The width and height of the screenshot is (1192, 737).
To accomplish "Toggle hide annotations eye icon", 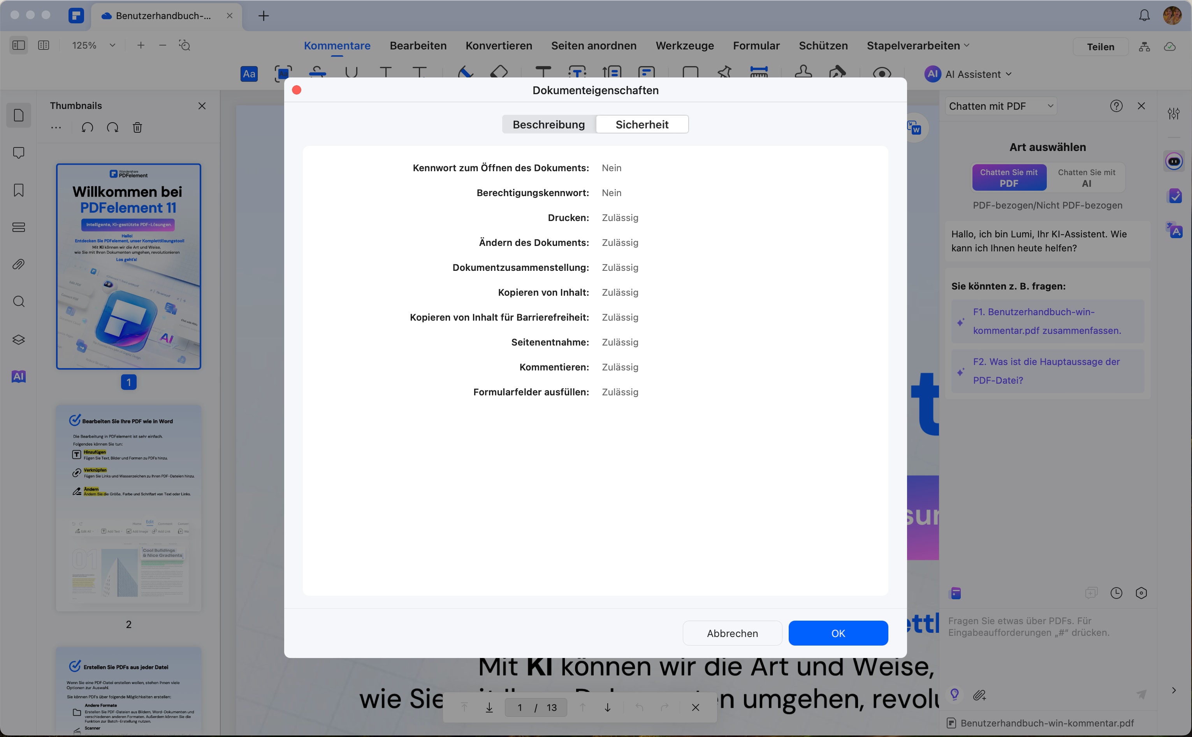I will (x=881, y=74).
